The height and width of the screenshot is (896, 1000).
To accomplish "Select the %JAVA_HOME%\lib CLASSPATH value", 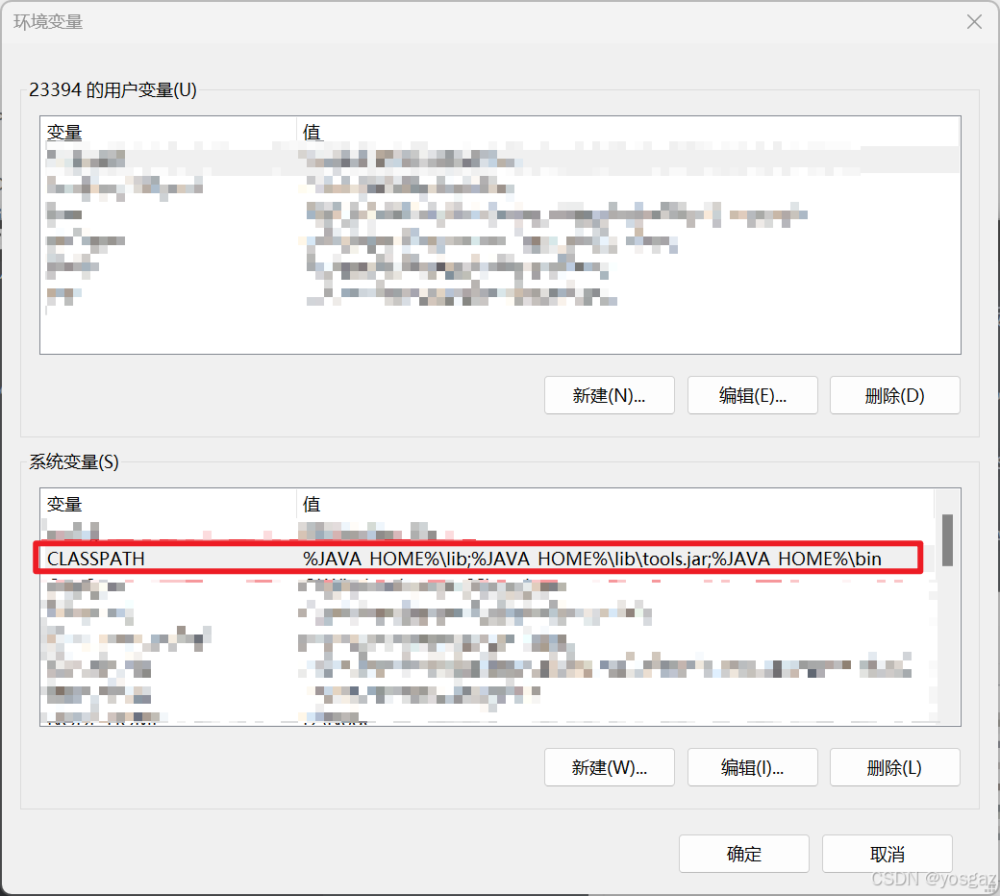I will tap(592, 559).
